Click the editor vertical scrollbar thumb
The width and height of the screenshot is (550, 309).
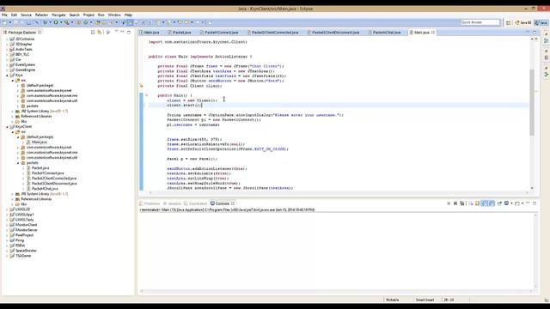tap(532, 102)
